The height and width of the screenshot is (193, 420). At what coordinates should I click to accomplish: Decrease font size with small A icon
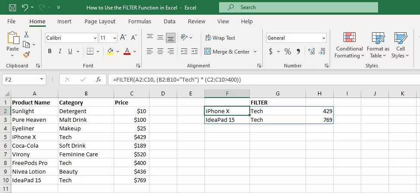coord(134,38)
